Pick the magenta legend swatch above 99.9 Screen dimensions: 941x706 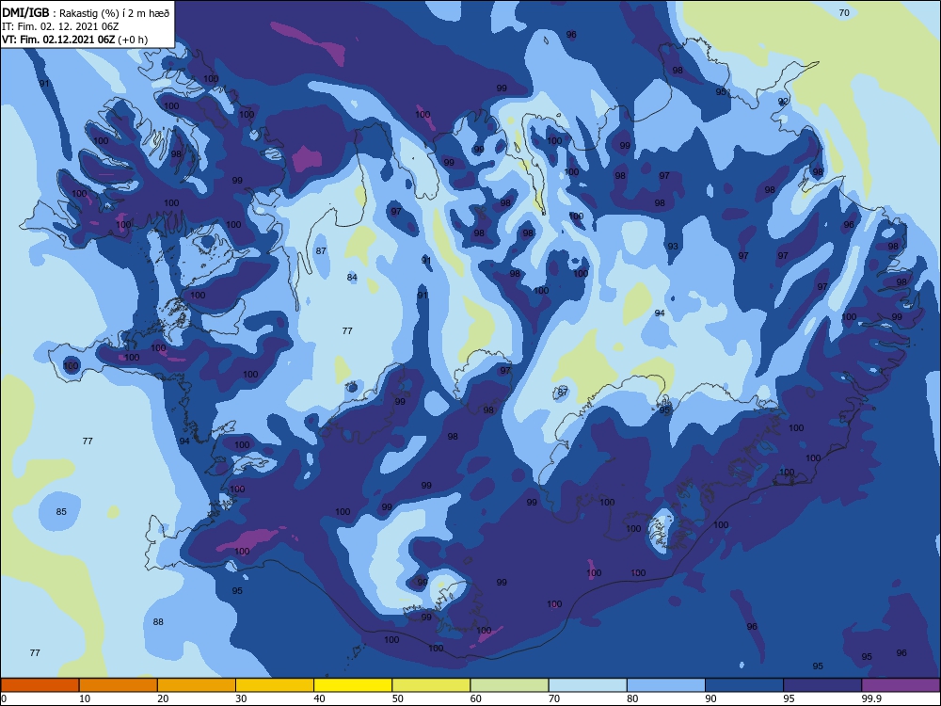901,685
